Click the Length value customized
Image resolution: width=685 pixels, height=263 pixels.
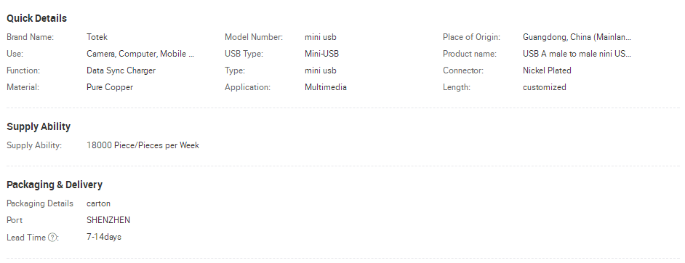[x=545, y=86]
